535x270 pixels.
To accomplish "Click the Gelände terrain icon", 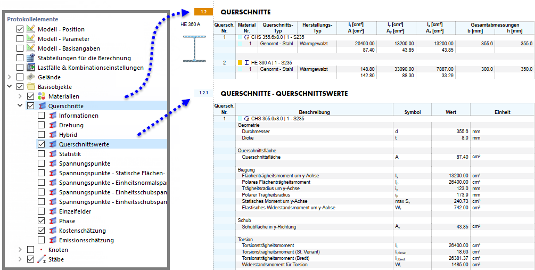I will [31, 77].
